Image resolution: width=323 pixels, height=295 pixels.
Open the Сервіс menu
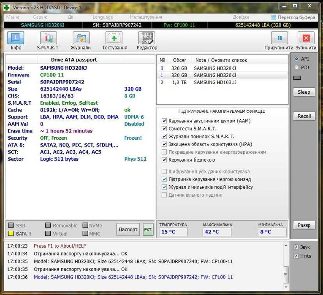pos(40,17)
